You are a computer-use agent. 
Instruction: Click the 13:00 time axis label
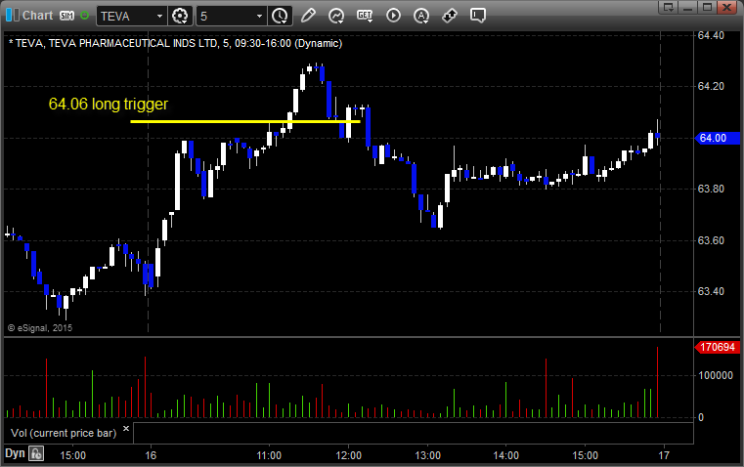pyautogui.click(x=427, y=455)
